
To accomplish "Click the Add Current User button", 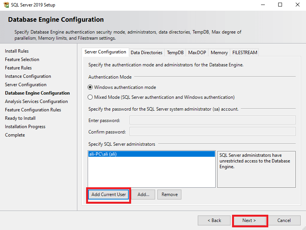I will [109, 195].
